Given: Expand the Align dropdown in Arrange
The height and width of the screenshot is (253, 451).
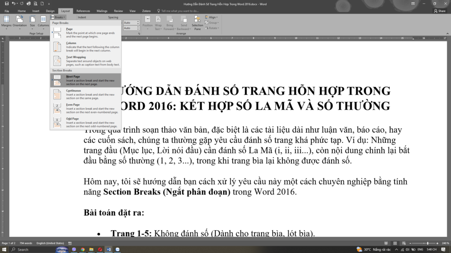Looking at the screenshot, I should [212, 17].
